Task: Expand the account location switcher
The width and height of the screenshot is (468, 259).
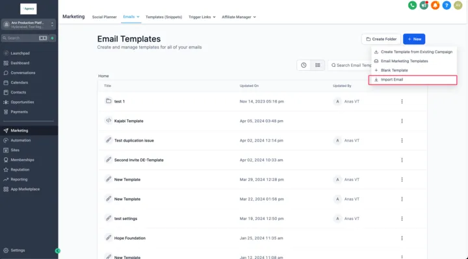Action: coord(29,25)
